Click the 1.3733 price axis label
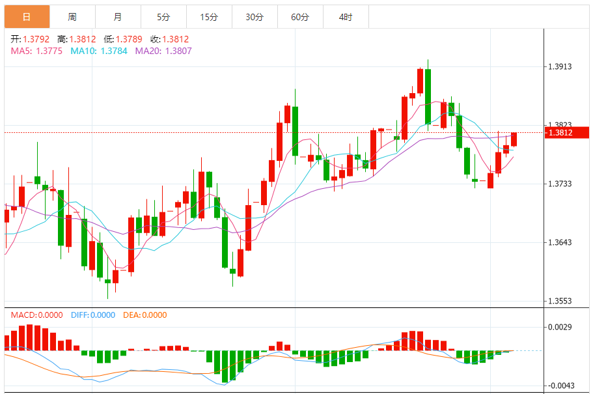Screen dimensions: 593x394 560,184
